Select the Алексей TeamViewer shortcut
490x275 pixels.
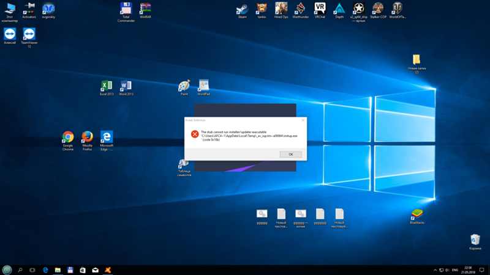(x=10, y=36)
